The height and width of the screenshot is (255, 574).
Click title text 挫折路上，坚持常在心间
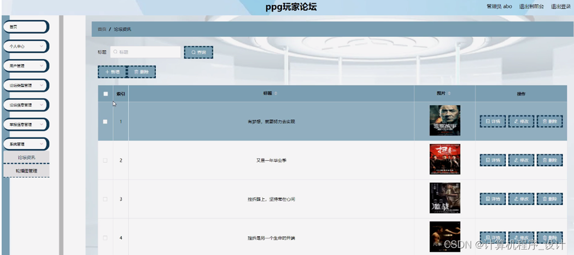pos(271,199)
